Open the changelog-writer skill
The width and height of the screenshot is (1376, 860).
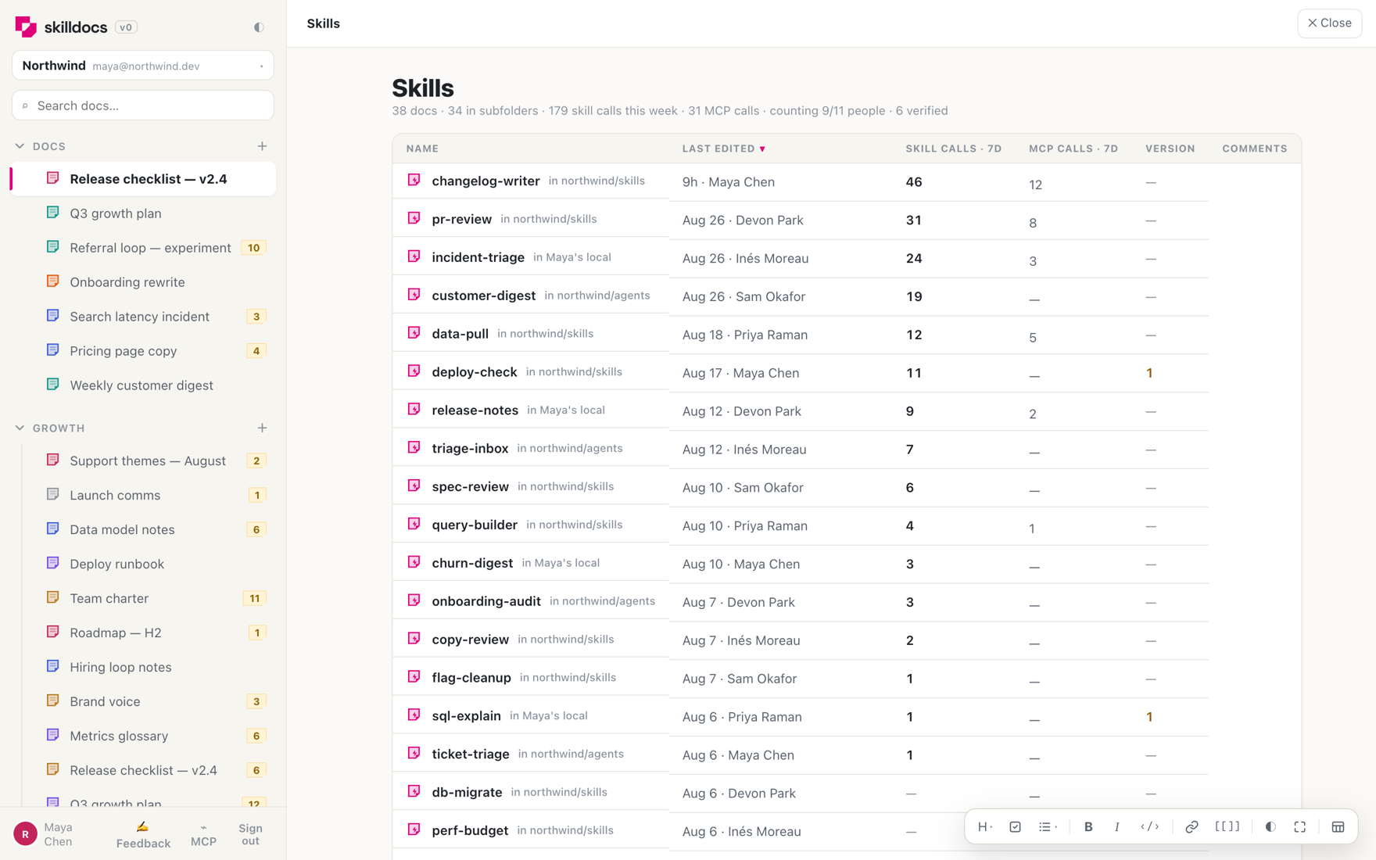pyautogui.click(x=486, y=181)
